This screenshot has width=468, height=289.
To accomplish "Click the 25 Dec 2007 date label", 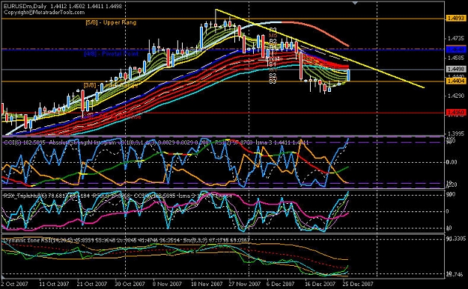I will tap(358, 284).
